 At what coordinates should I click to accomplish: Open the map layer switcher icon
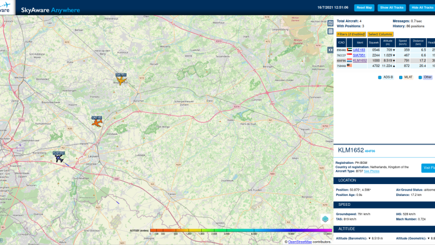(325, 219)
